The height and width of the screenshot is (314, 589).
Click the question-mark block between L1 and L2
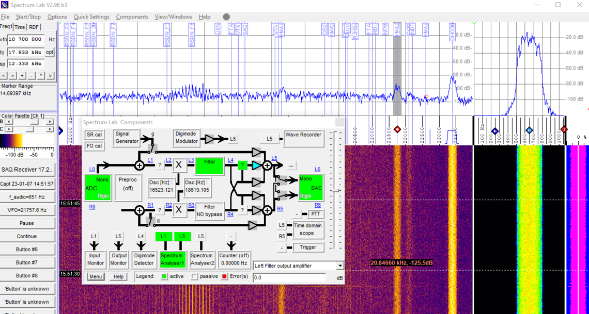tap(160, 165)
